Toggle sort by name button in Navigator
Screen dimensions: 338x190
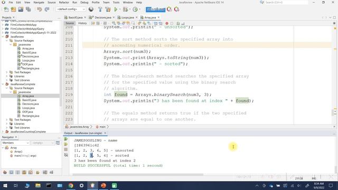45,172
